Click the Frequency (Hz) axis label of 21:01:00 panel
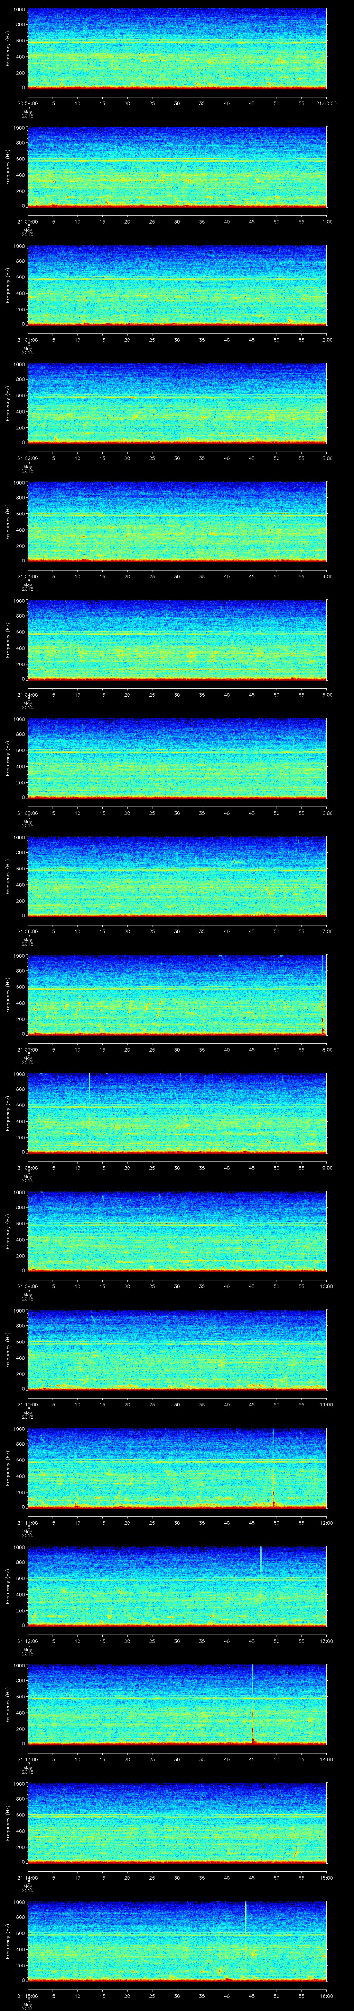Image resolution: width=354 pixels, height=2011 pixels. click(x=9, y=286)
